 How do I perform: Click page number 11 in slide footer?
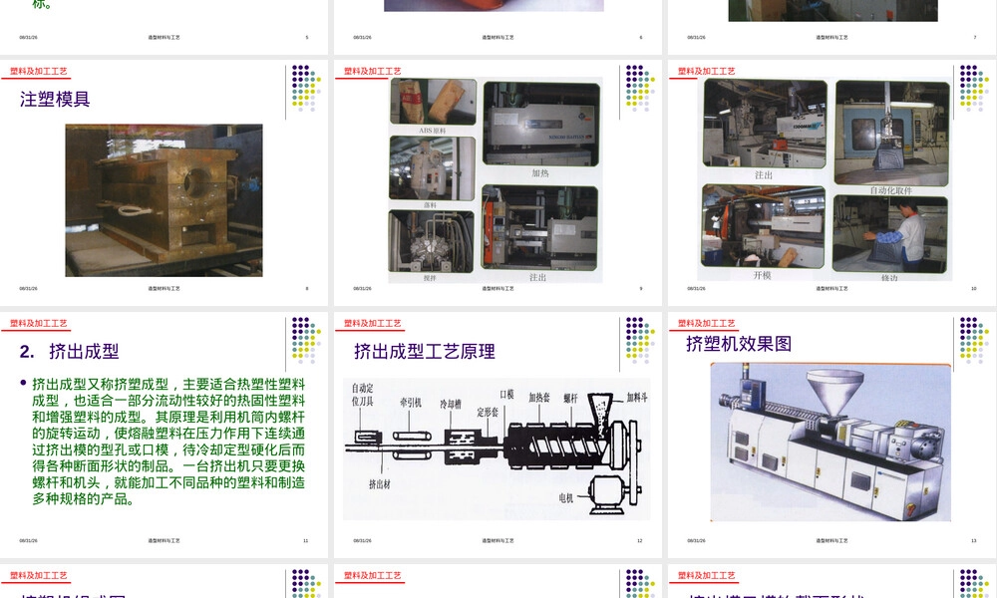click(306, 541)
